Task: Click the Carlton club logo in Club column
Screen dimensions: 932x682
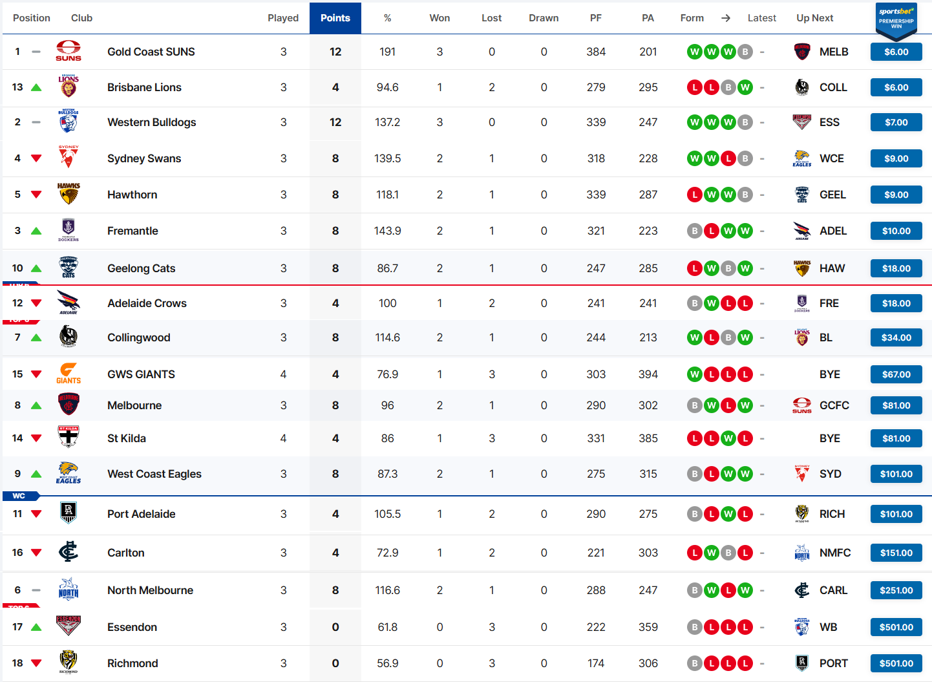Action: coord(69,552)
